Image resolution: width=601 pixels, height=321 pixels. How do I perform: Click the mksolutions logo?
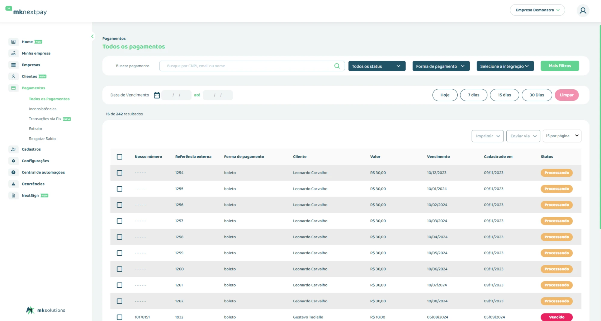coord(46,310)
